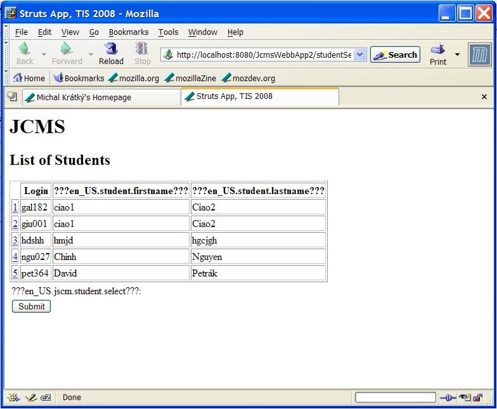497x409 pixels.
Task: Click the ???en_US.student.lastname??? column header
Action: (258, 191)
